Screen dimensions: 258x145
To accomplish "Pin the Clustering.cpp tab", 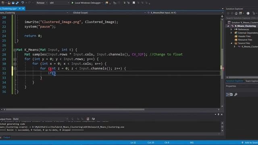I will pos(20,8).
